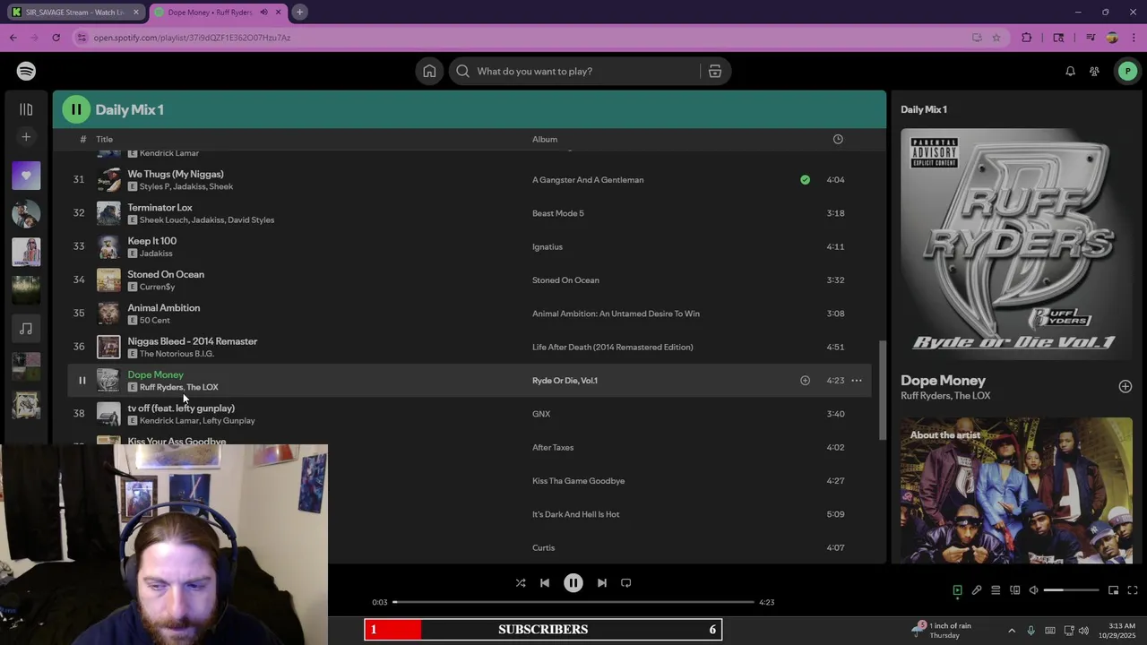Switch to SIR_SAVAGE Stream browser tab
Image resolution: width=1147 pixels, height=645 pixels.
75,13
